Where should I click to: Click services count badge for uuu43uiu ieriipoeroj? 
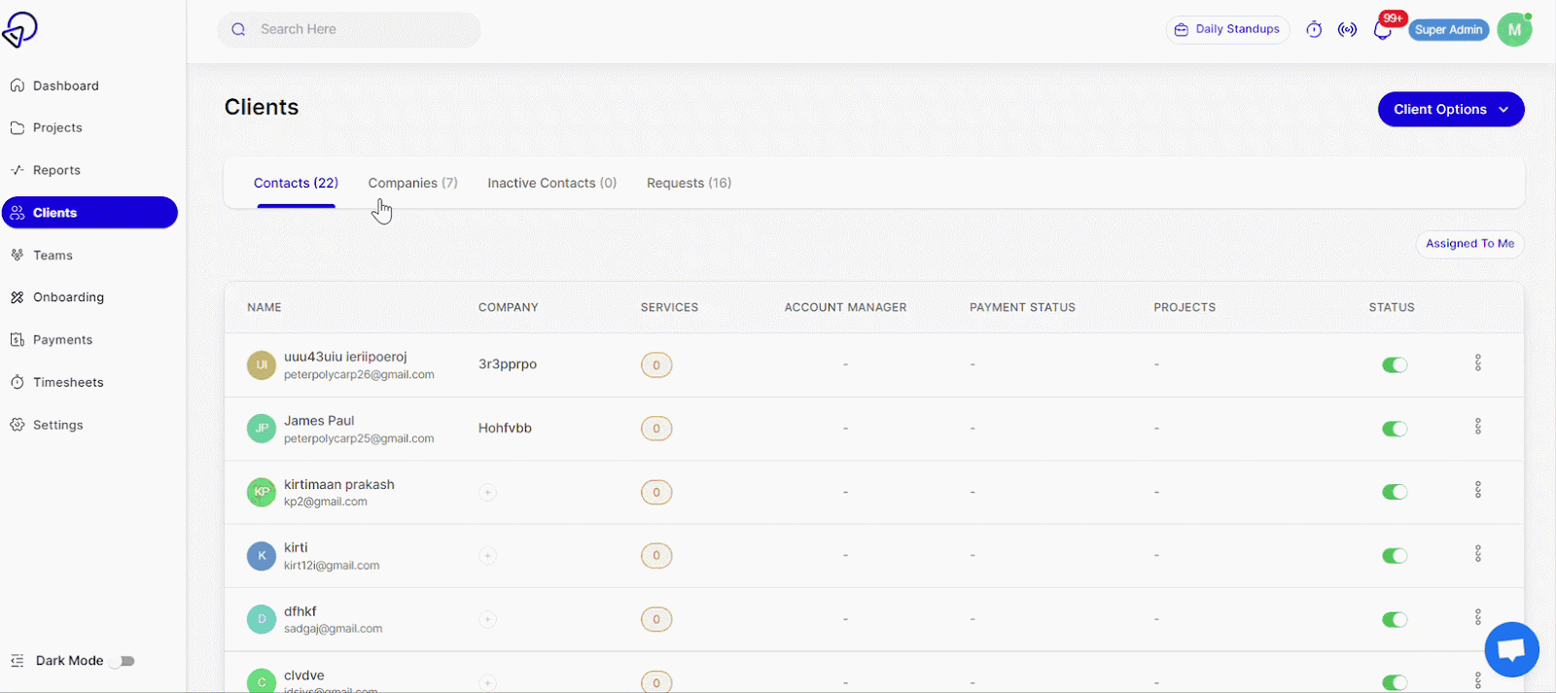click(x=656, y=365)
